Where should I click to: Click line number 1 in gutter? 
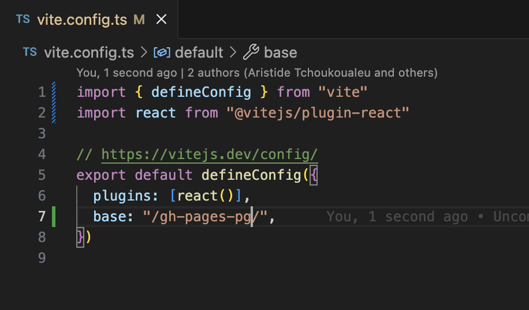click(42, 92)
